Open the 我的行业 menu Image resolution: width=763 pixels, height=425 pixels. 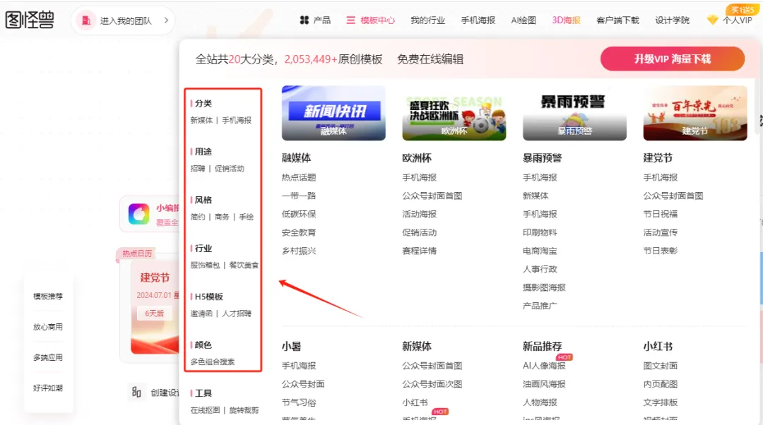(427, 20)
